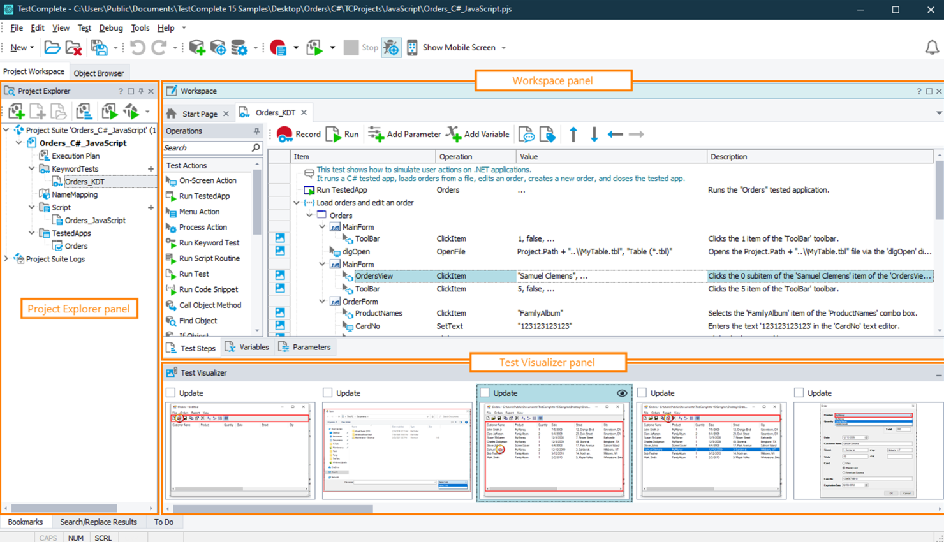944x542 pixels.
Task: Open the Variables tab
Action: coord(247,348)
